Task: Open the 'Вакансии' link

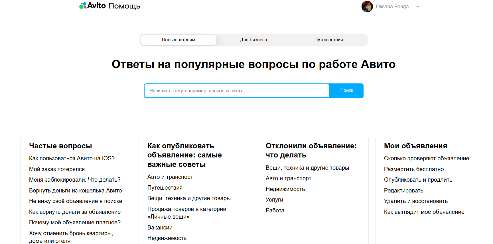Action: [x=160, y=227]
